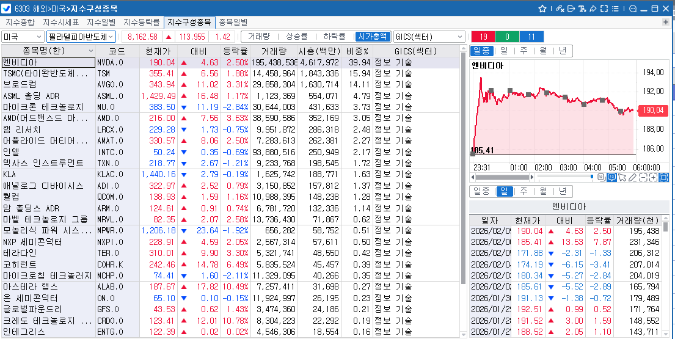This screenshot has height=339, width=675.
Task: Click the chart zoom slider handle
Action: pos(592,177)
